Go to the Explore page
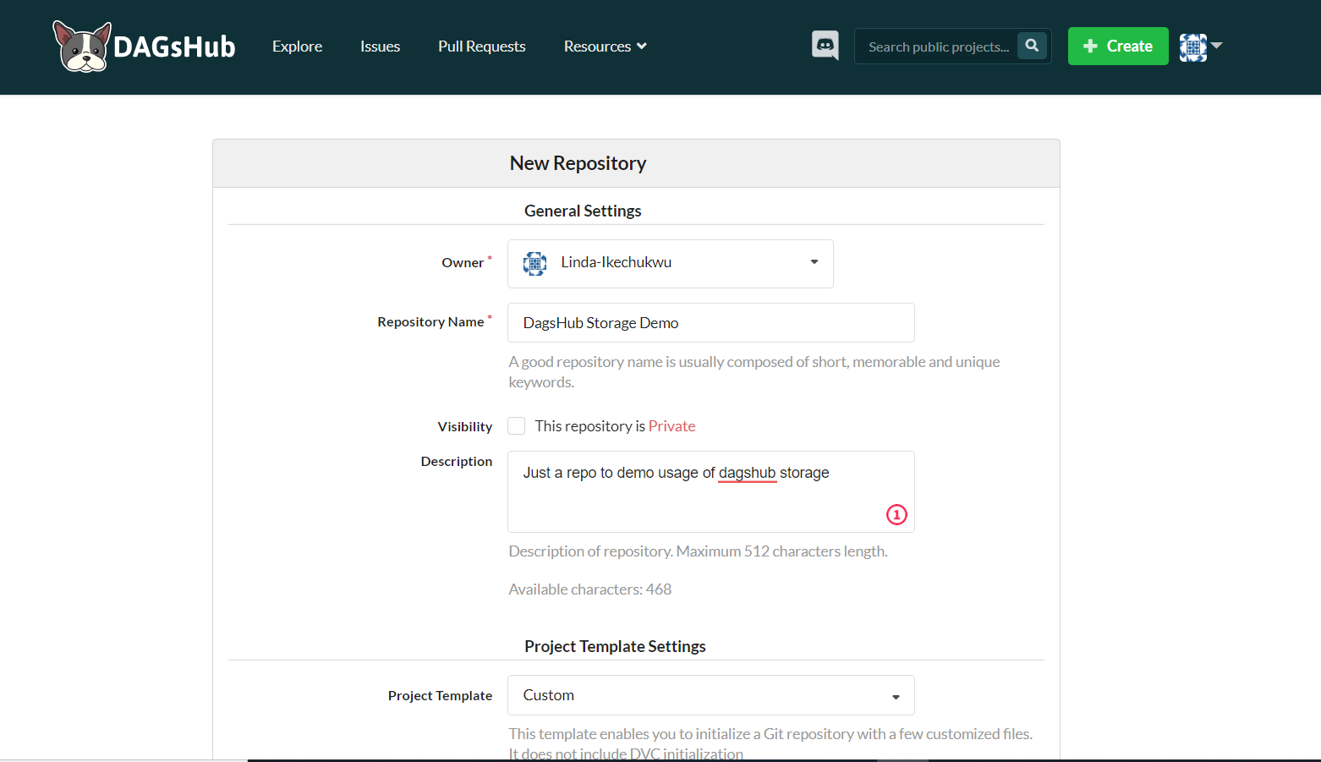 297,47
